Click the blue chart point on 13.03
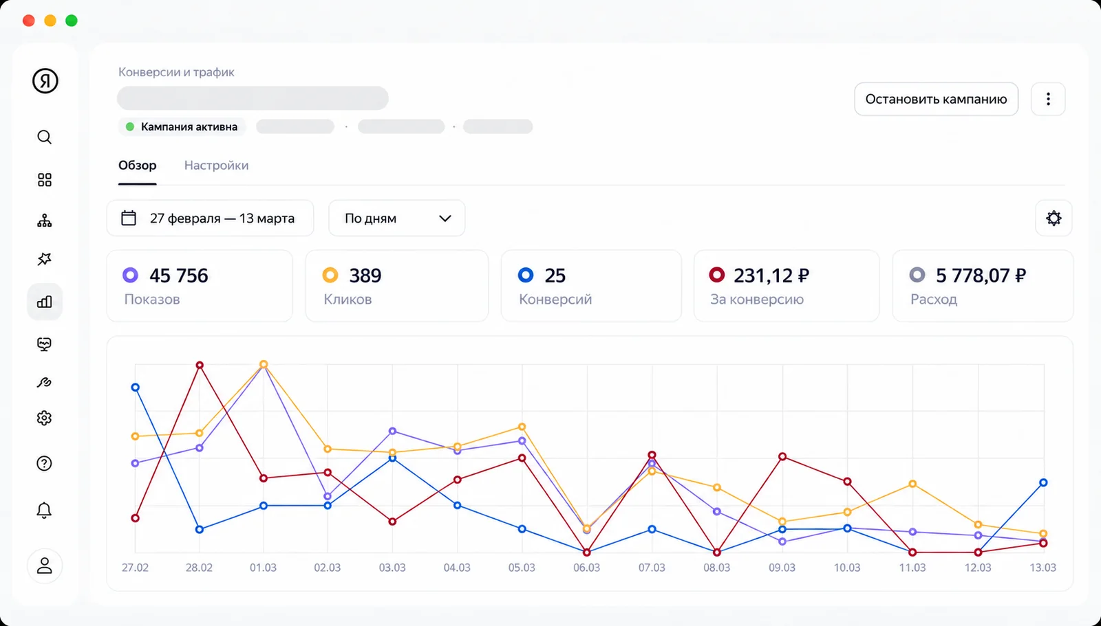The height and width of the screenshot is (626, 1101). [1043, 483]
